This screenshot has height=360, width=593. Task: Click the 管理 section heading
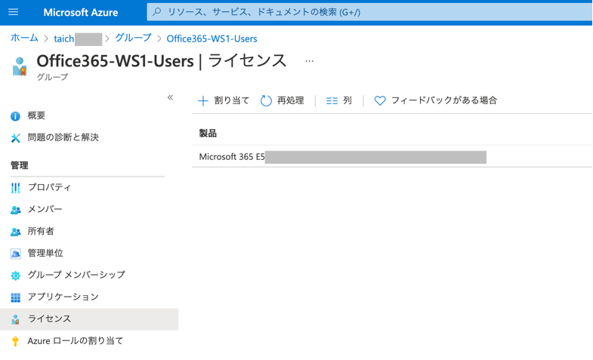[x=20, y=165]
